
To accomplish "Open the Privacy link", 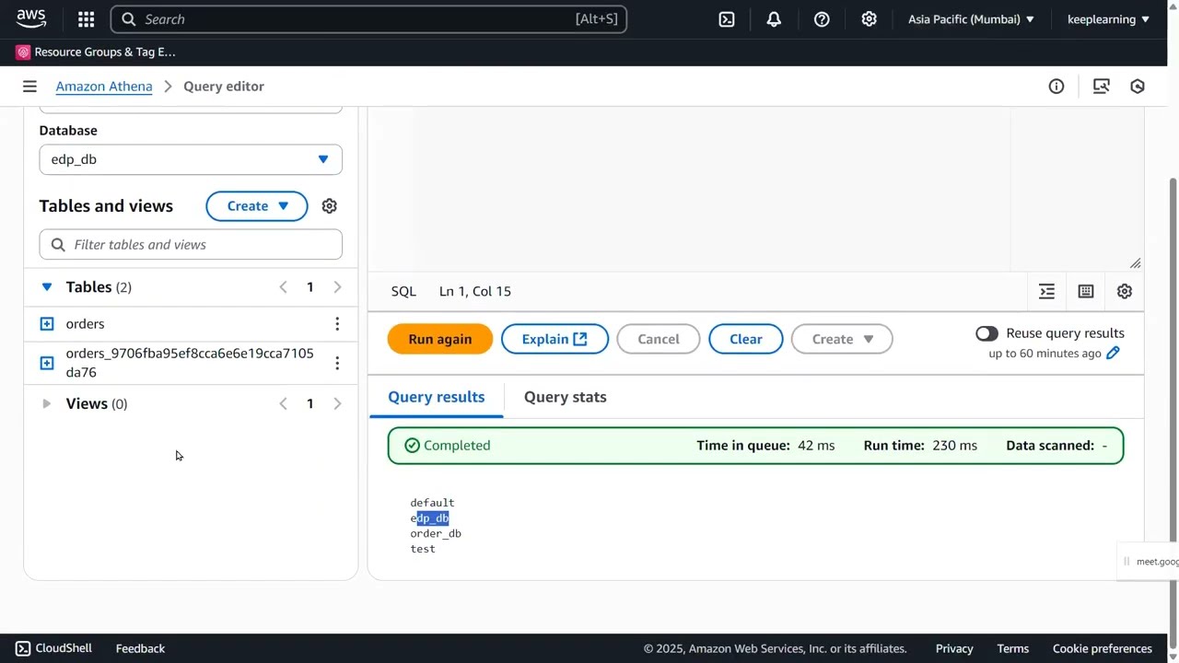I will click(x=954, y=648).
